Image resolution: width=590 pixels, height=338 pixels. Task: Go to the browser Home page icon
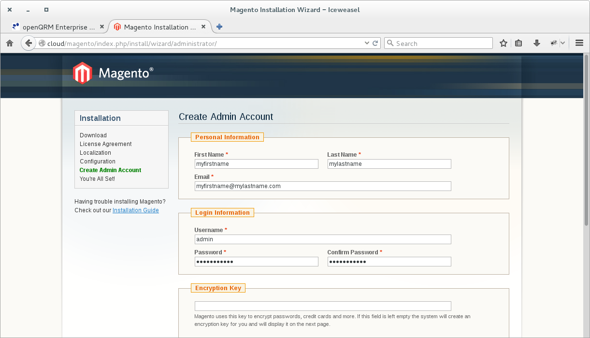pos(10,43)
